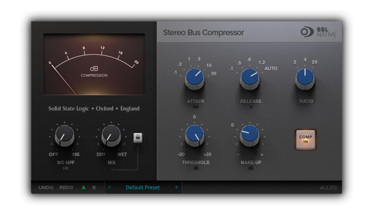The width and height of the screenshot is (373, 215).
Task: Open the Default Preset selector
Action: pyautogui.click(x=143, y=187)
